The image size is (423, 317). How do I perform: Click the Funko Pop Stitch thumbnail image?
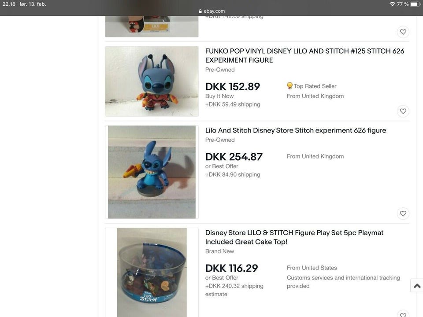(152, 81)
